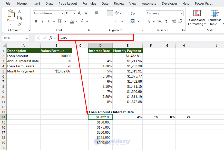Open Font settings dialog launcher
The image size is (224, 150).
pos(89,30)
